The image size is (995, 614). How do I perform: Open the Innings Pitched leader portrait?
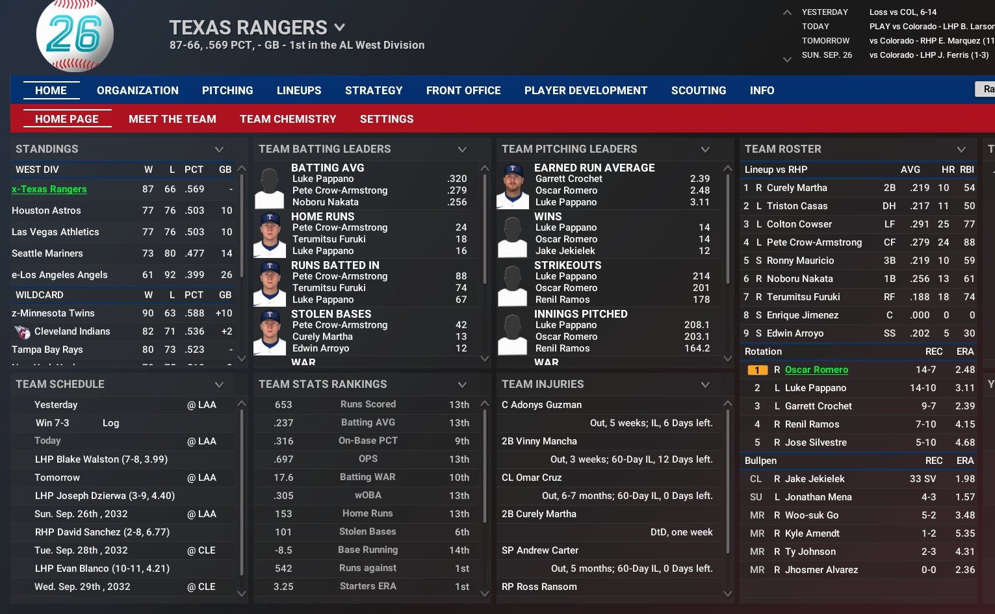tap(512, 332)
